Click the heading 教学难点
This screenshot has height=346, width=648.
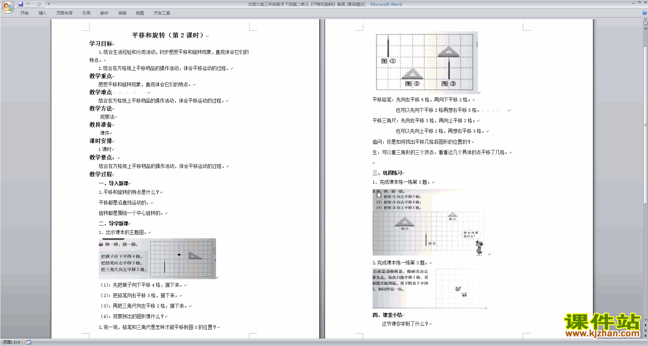tap(101, 92)
